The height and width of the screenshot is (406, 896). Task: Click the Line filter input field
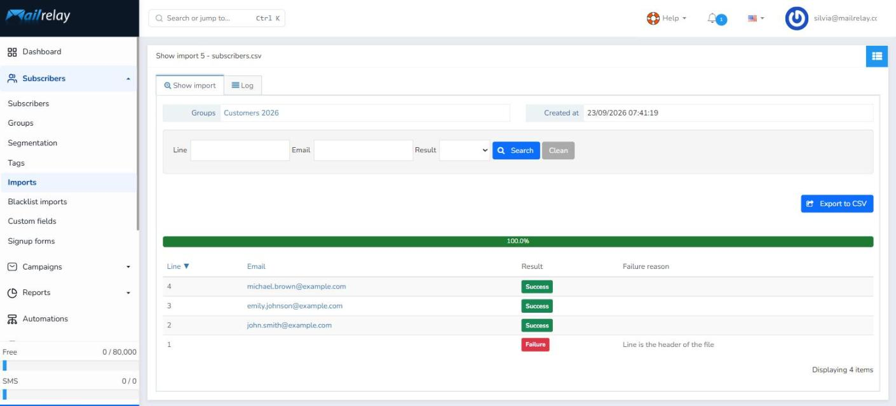coord(240,150)
